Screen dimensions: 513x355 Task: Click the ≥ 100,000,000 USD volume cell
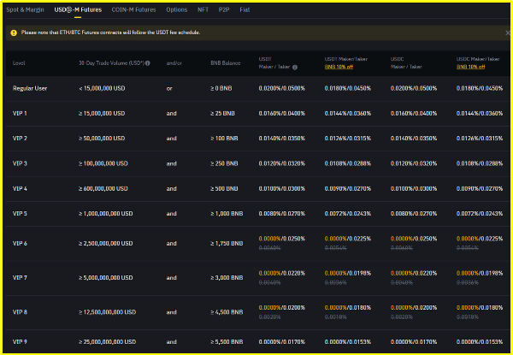pos(103,163)
